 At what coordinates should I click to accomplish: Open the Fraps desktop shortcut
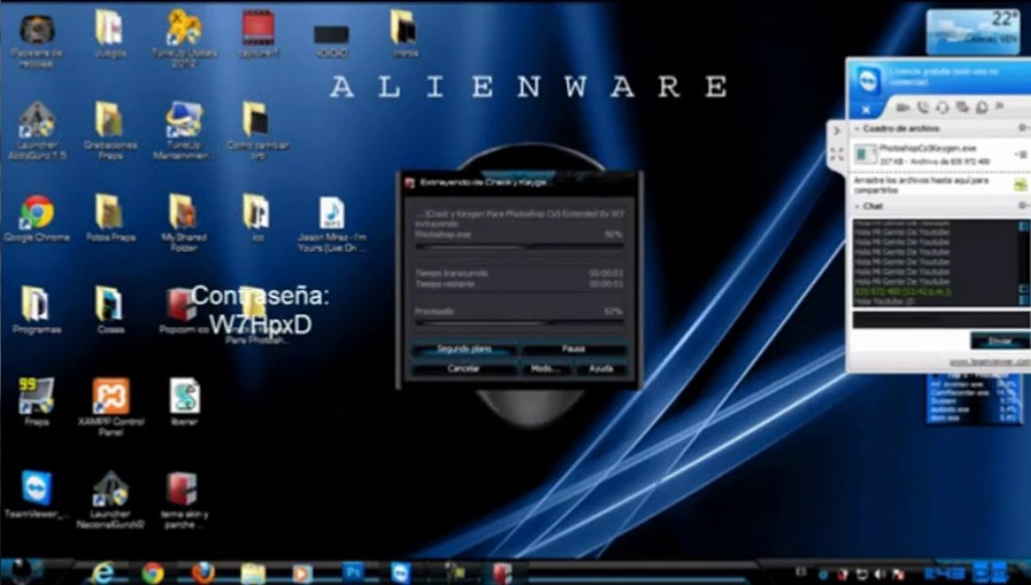point(37,402)
